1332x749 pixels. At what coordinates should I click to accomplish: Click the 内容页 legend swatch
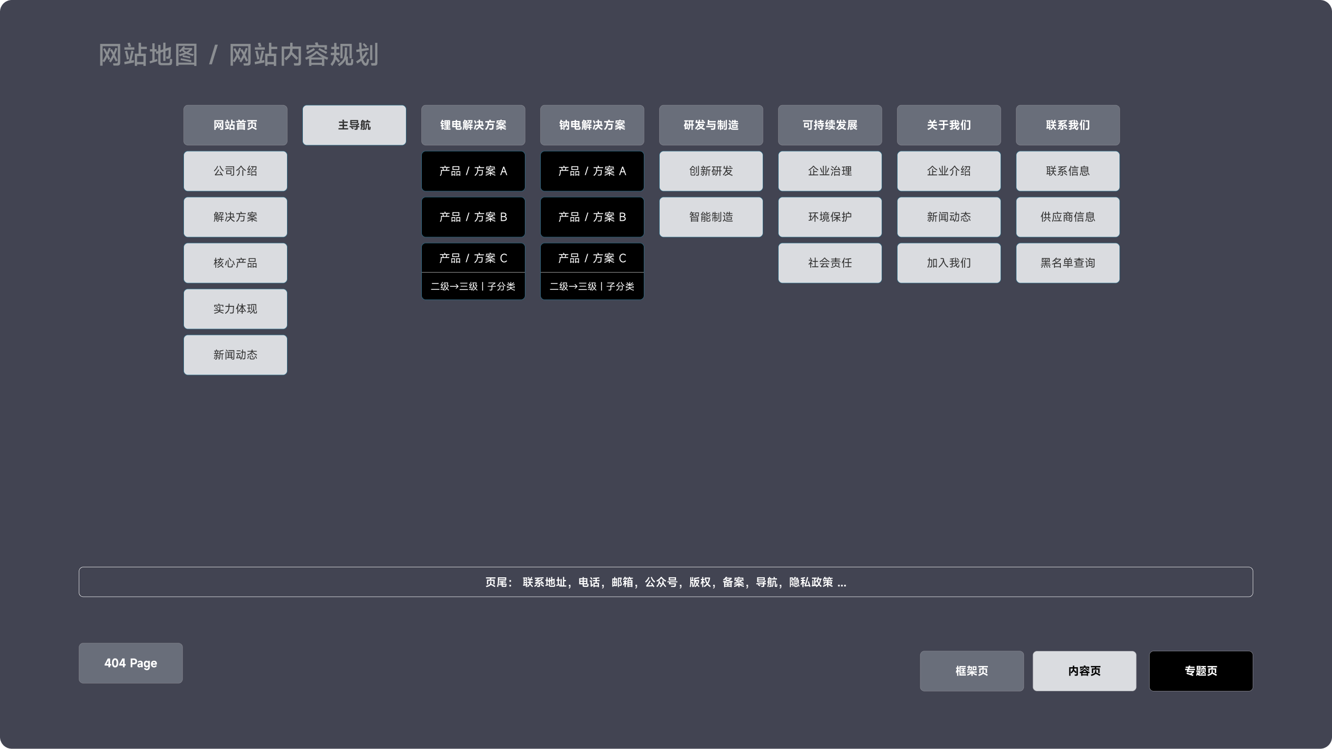pos(1084,671)
